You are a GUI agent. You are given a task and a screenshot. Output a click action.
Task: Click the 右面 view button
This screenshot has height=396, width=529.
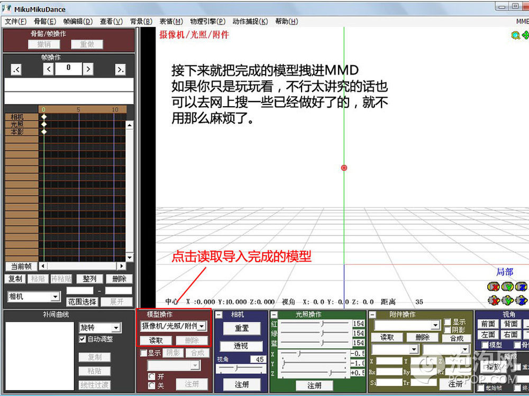point(511,335)
